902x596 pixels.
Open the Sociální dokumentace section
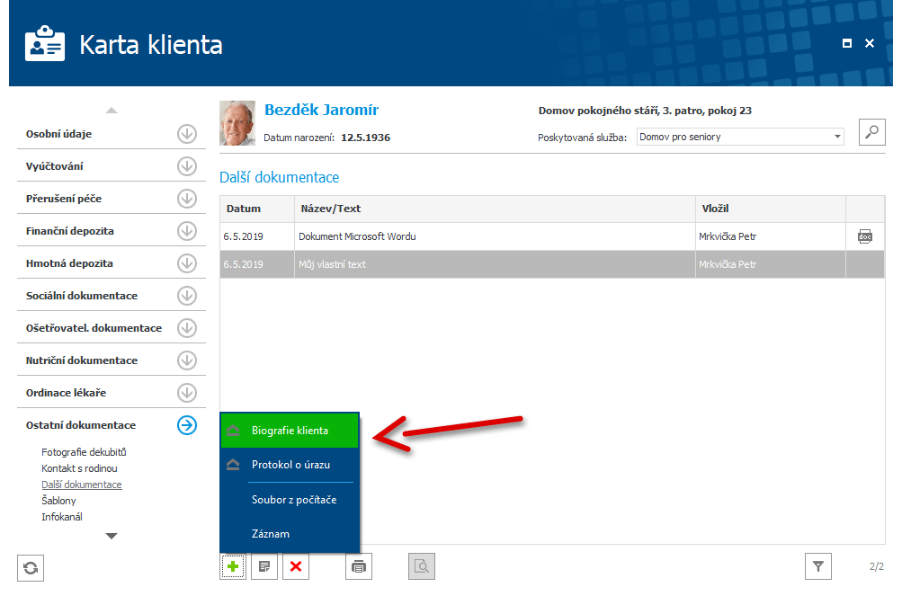82,296
